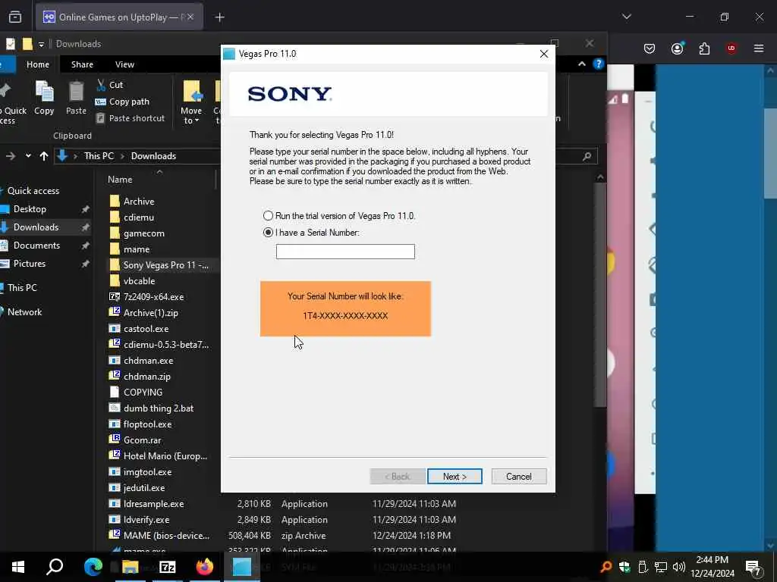
Task: Click Copy path in Explorer ribbon
Action: [x=122, y=102]
